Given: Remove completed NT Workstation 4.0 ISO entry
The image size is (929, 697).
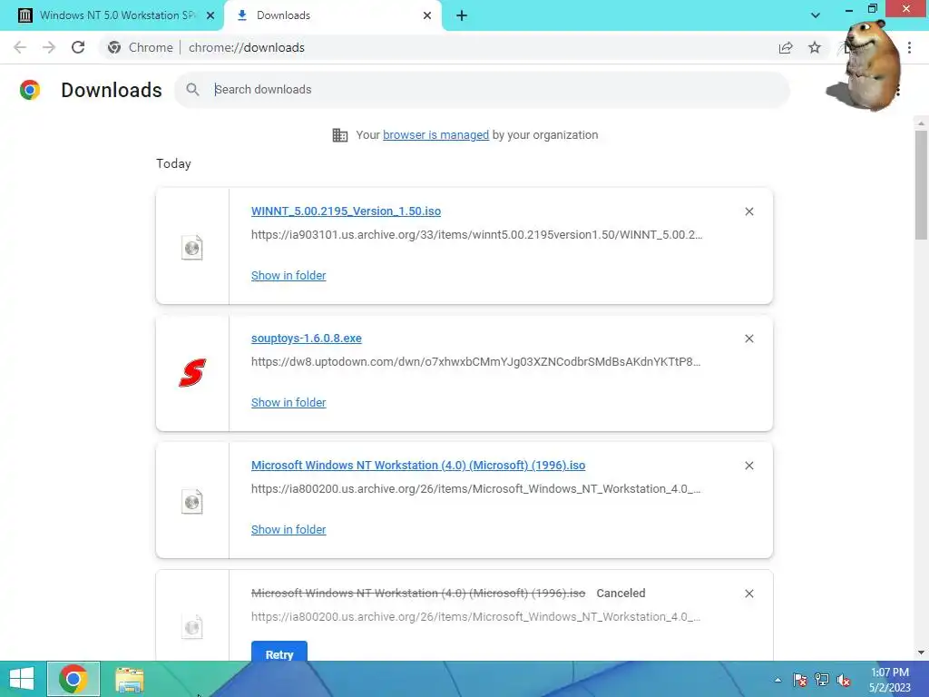Looking at the screenshot, I should [x=749, y=466].
